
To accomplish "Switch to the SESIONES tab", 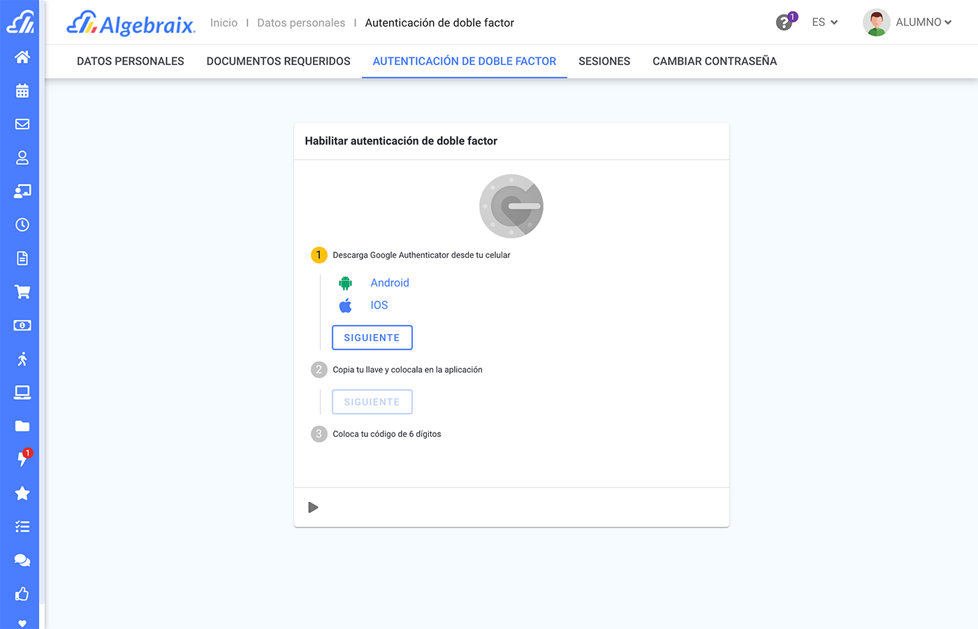I will tap(604, 61).
